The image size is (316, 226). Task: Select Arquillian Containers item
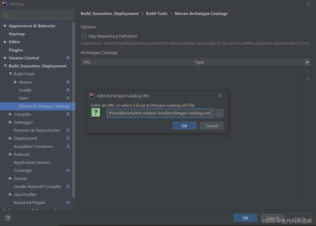pos(33,146)
